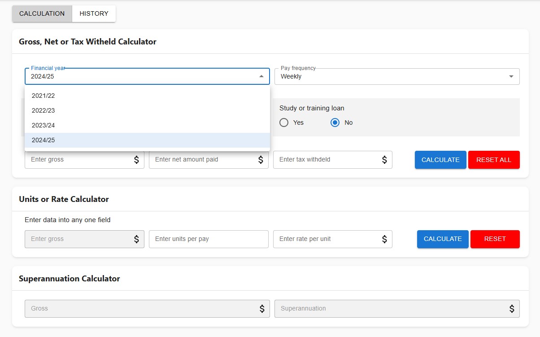This screenshot has height=337, width=540.
Task: Switch to the HISTORY tab
Action: [x=93, y=13]
